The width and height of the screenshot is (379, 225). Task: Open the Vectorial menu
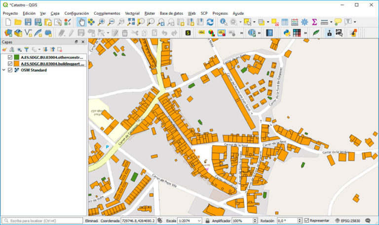132,13
